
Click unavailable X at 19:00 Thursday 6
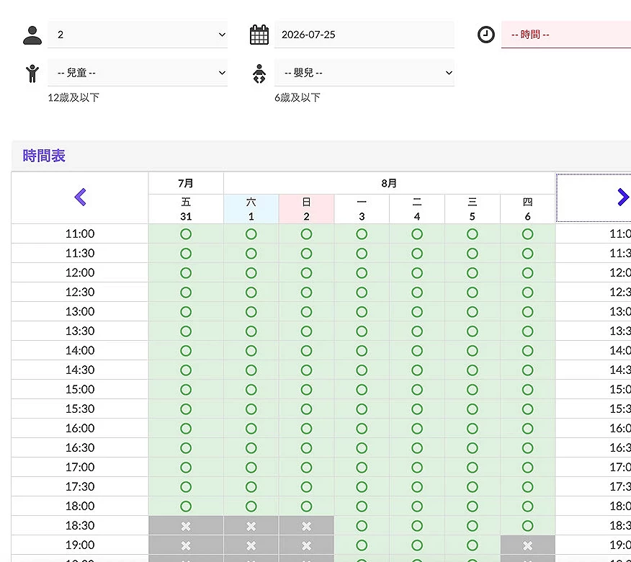click(527, 545)
